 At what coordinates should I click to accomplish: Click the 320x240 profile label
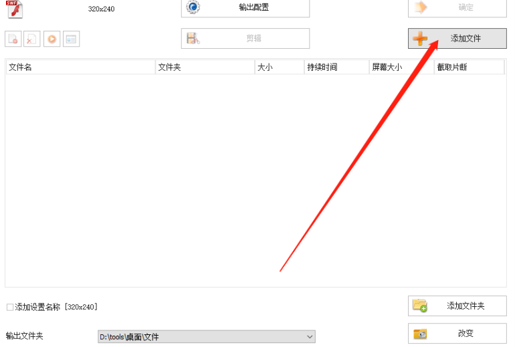pos(101,9)
